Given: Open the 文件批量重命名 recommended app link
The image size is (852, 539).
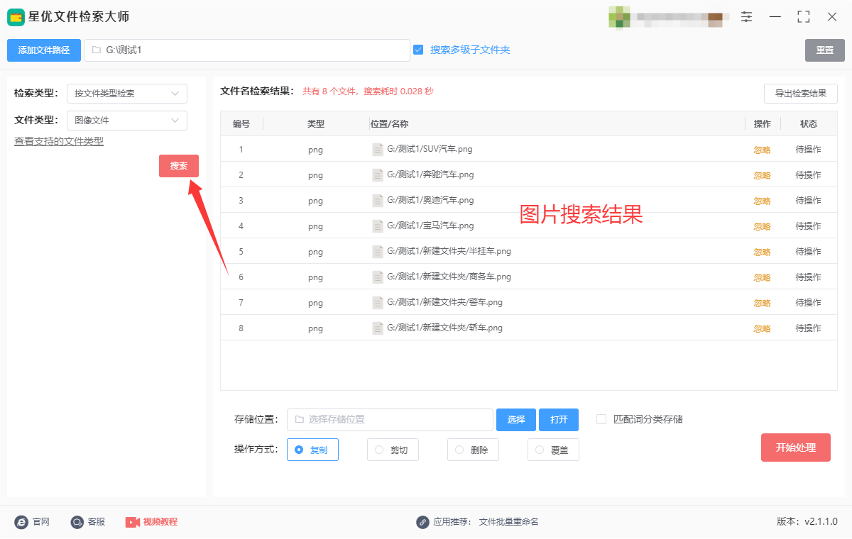Looking at the screenshot, I should pos(509,522).
